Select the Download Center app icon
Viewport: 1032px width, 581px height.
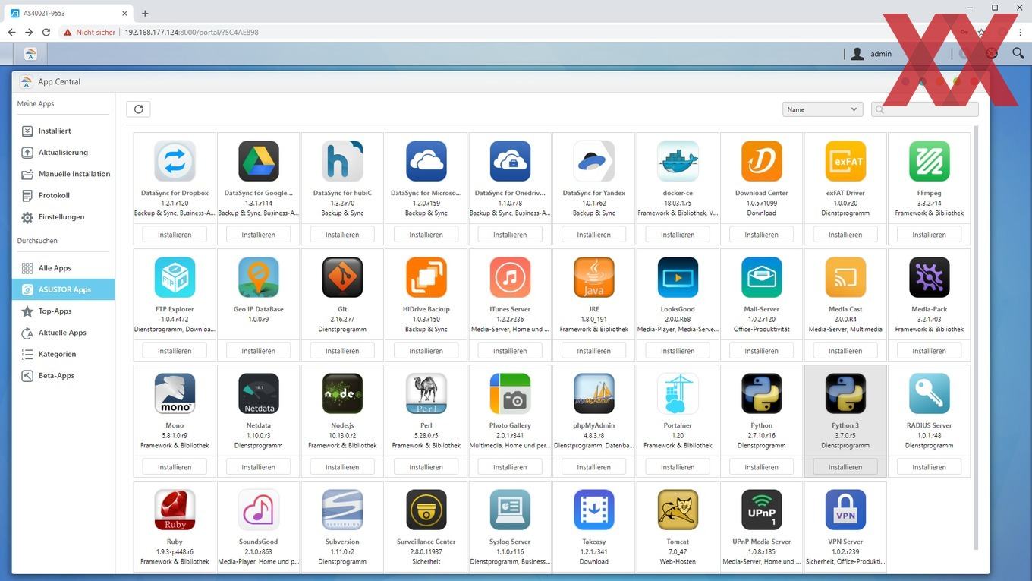761,161
